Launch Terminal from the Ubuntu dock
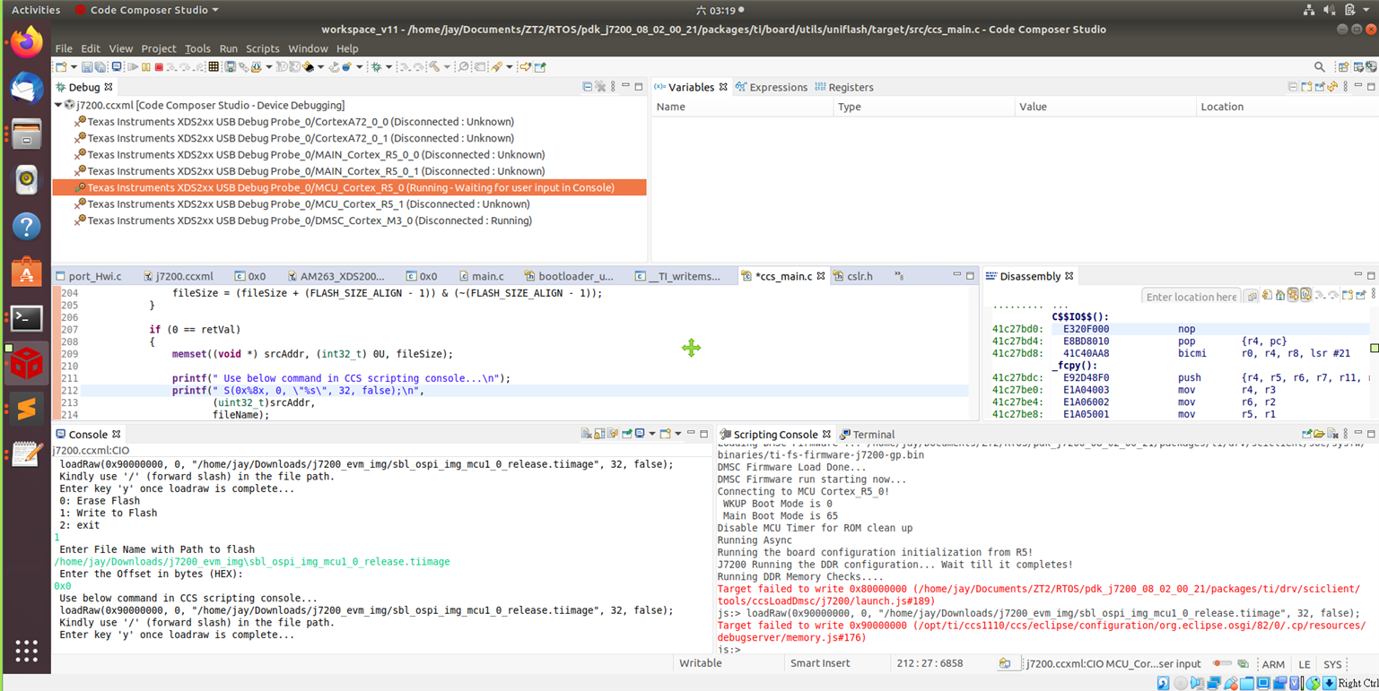 coord(27,318)
